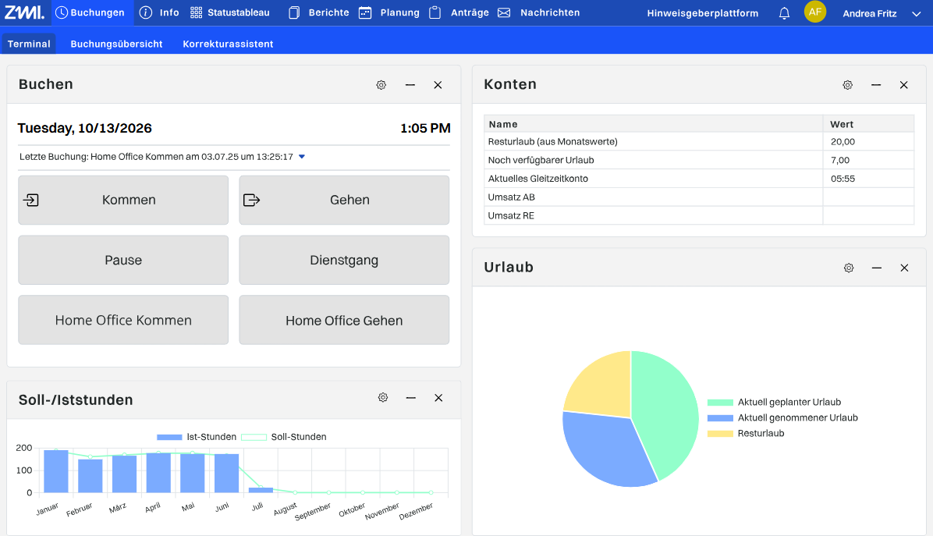Open the Info menu
This screenshot has width=933, height=536.
tap(159, 12)
